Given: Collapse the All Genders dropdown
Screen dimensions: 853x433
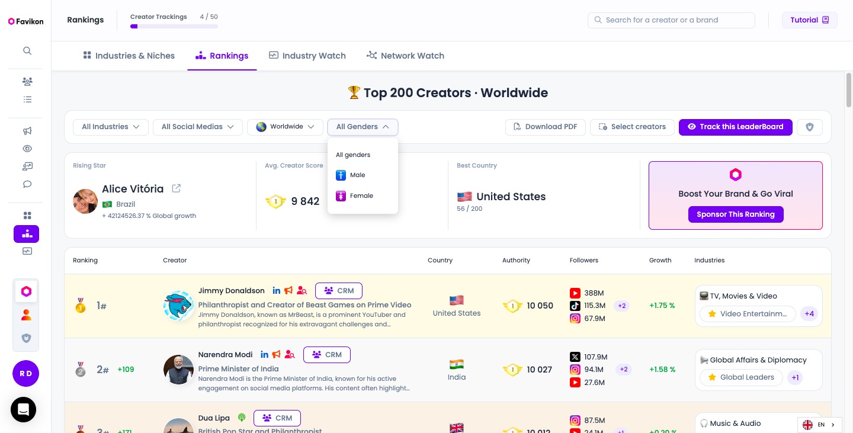Looking at the screenshot, I should point(363,127).
